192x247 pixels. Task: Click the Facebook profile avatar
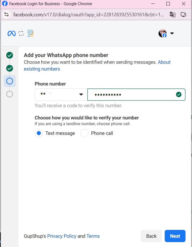163,33
